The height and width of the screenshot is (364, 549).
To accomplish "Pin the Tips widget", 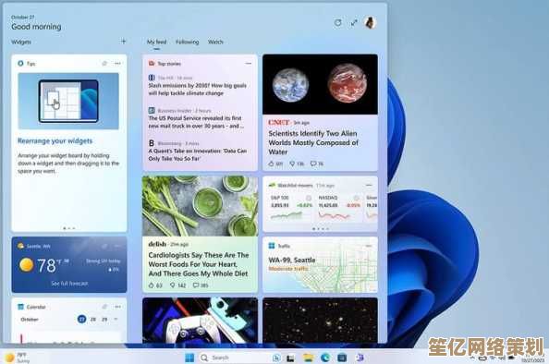I will [x=104, y=64].
